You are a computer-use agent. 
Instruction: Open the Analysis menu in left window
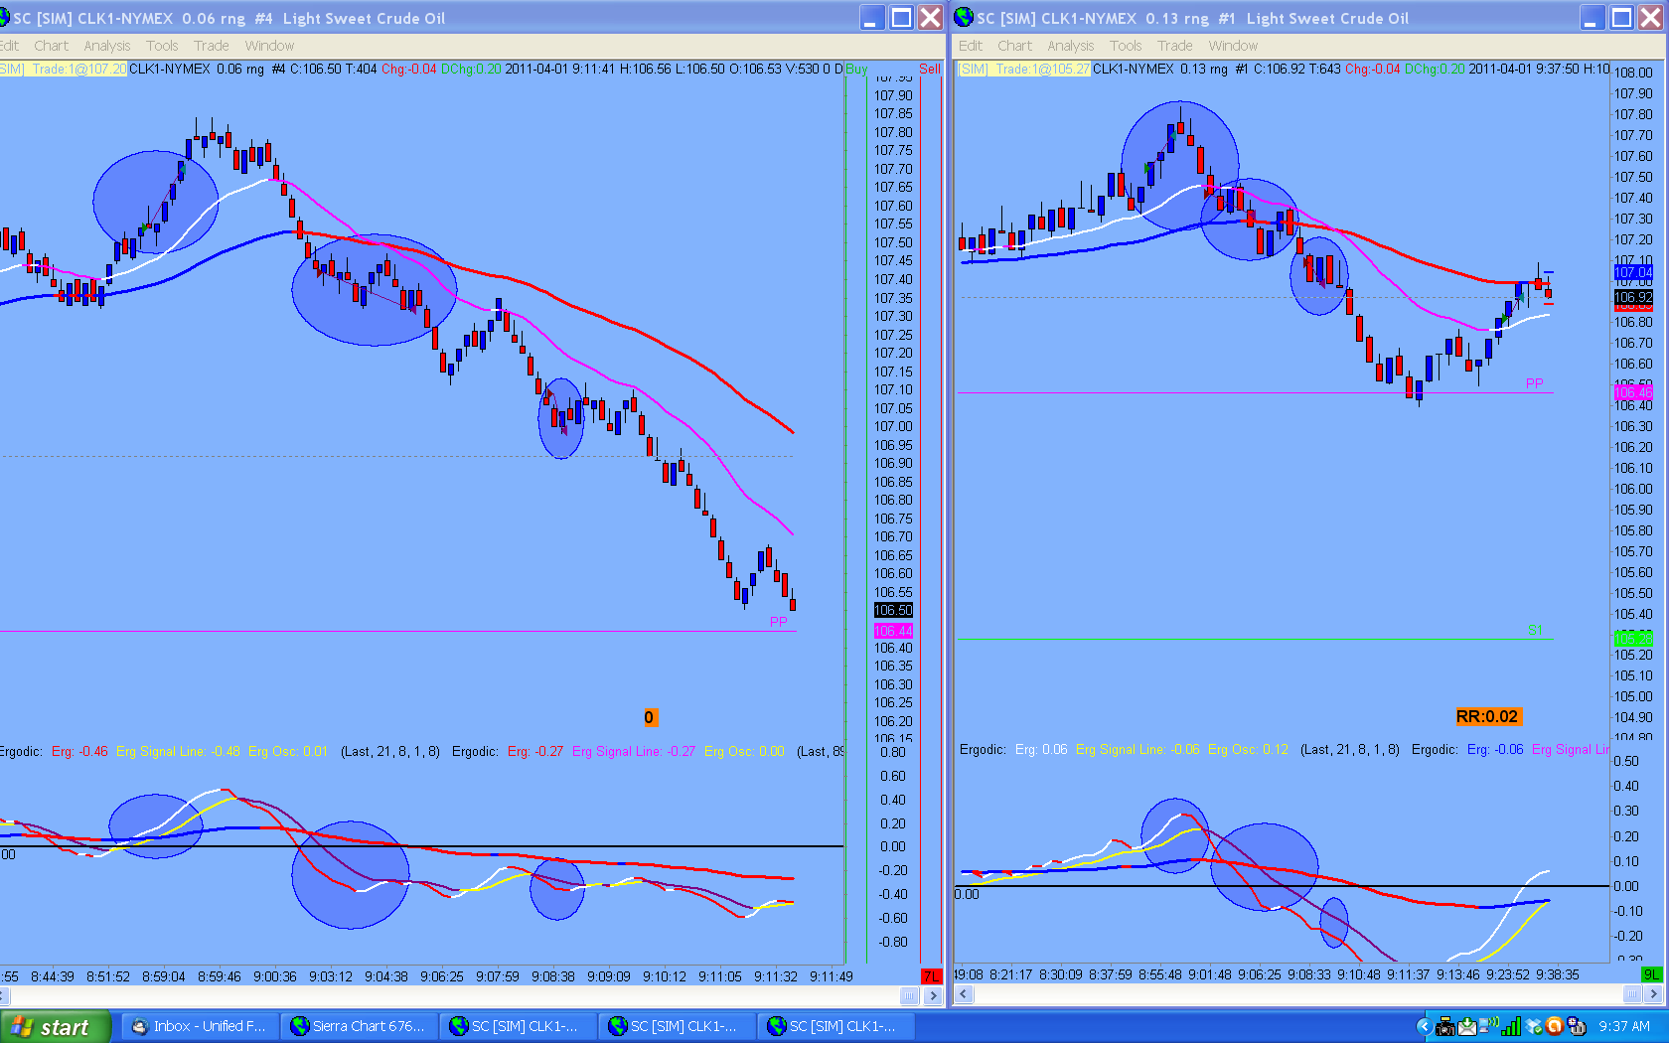[107, 46]
